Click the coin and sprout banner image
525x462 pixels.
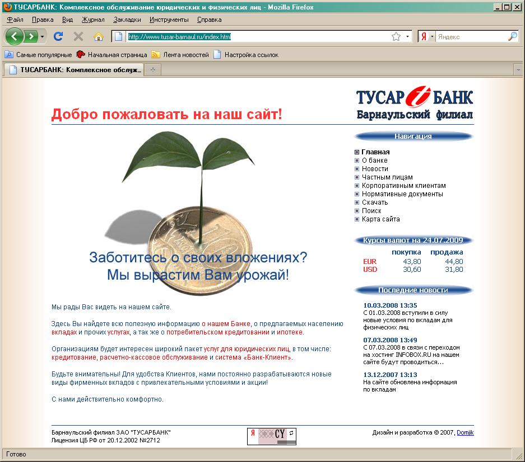tap(198, 213)
